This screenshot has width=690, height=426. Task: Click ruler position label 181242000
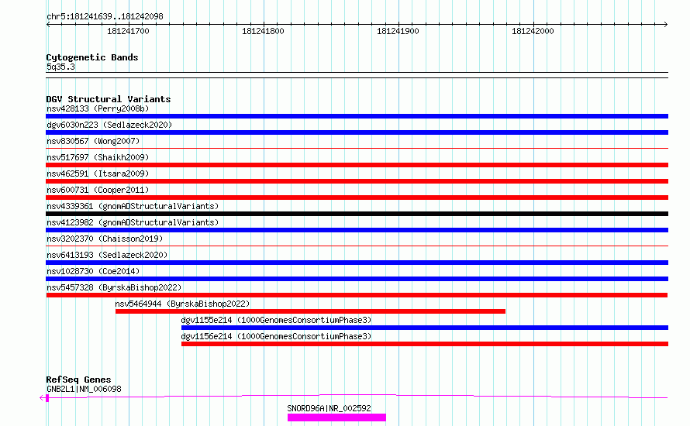click(533, 31)
